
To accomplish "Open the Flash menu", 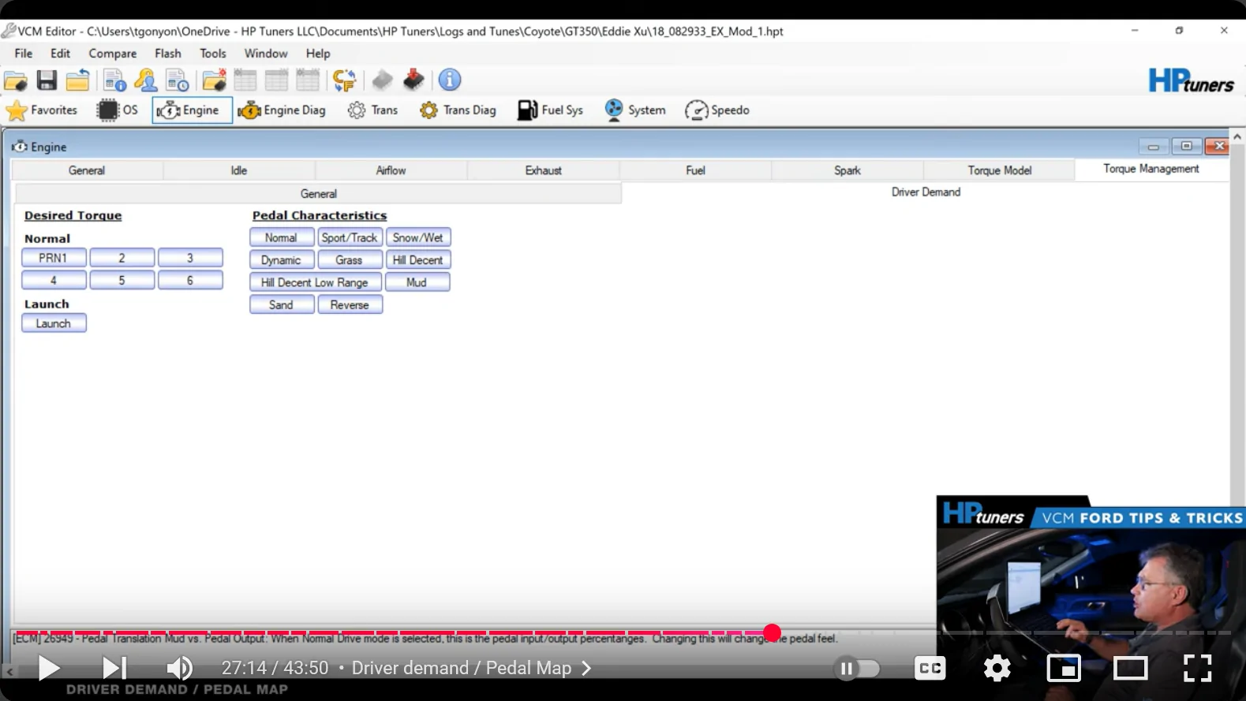I will tap(168, 54).
